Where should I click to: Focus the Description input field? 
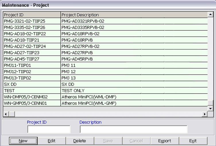coord(134,129)
